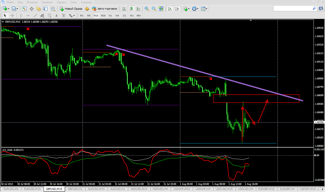Select the trendline drawing tool
325x192 pixels.
(35, 16)
